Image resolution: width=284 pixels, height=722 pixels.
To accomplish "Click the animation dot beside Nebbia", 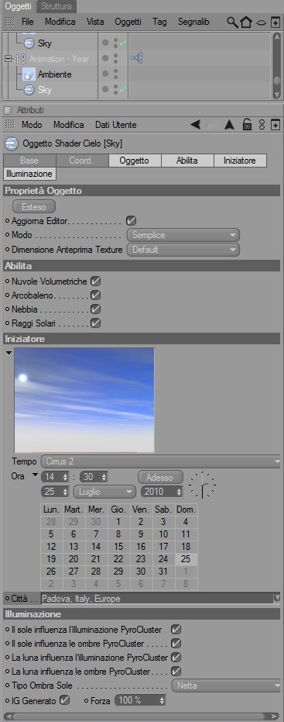I will pos(8,309).
